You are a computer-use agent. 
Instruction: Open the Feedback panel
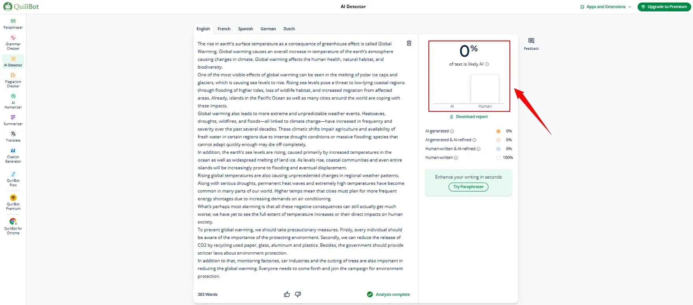(531, 44)
